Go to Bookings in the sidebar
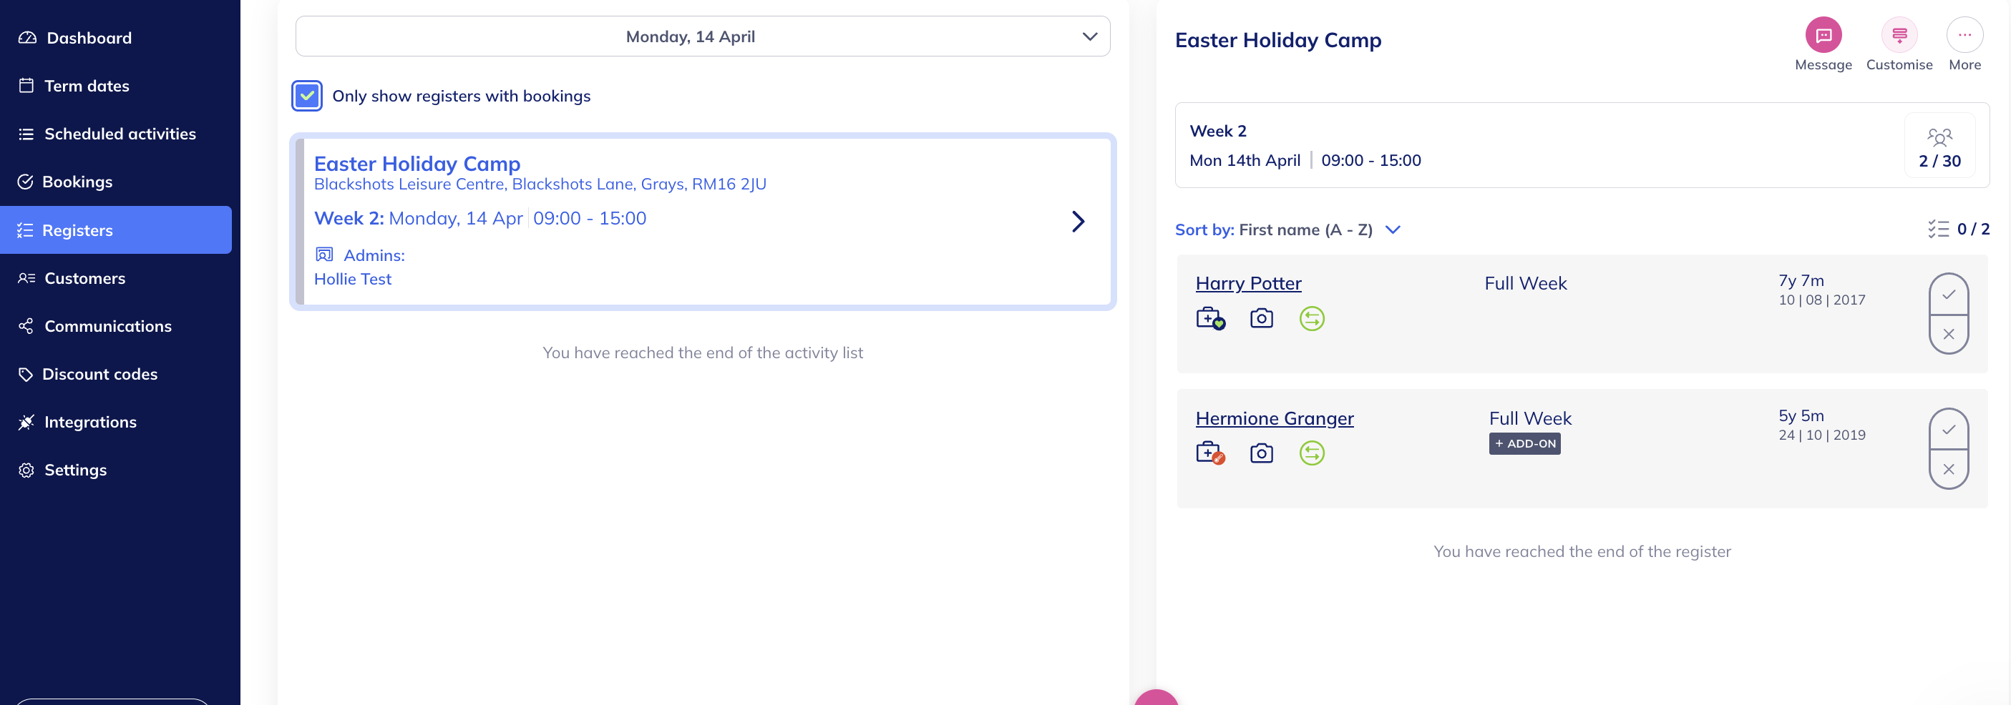 [x=77, y=182]
